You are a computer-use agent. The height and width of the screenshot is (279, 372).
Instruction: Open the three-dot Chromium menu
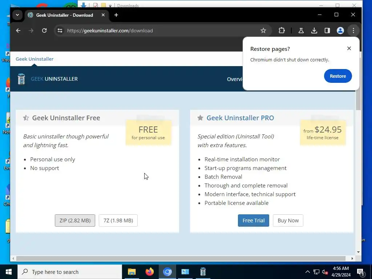353,31
